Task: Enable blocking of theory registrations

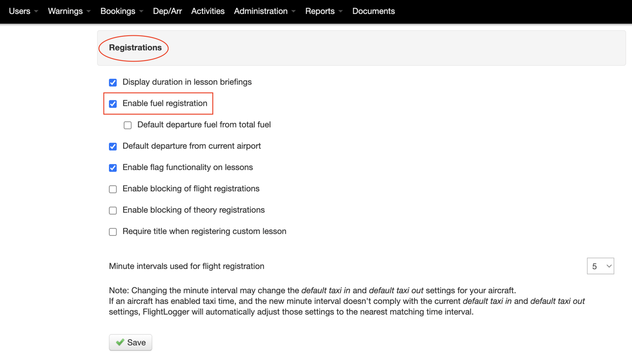Action: 113,211
